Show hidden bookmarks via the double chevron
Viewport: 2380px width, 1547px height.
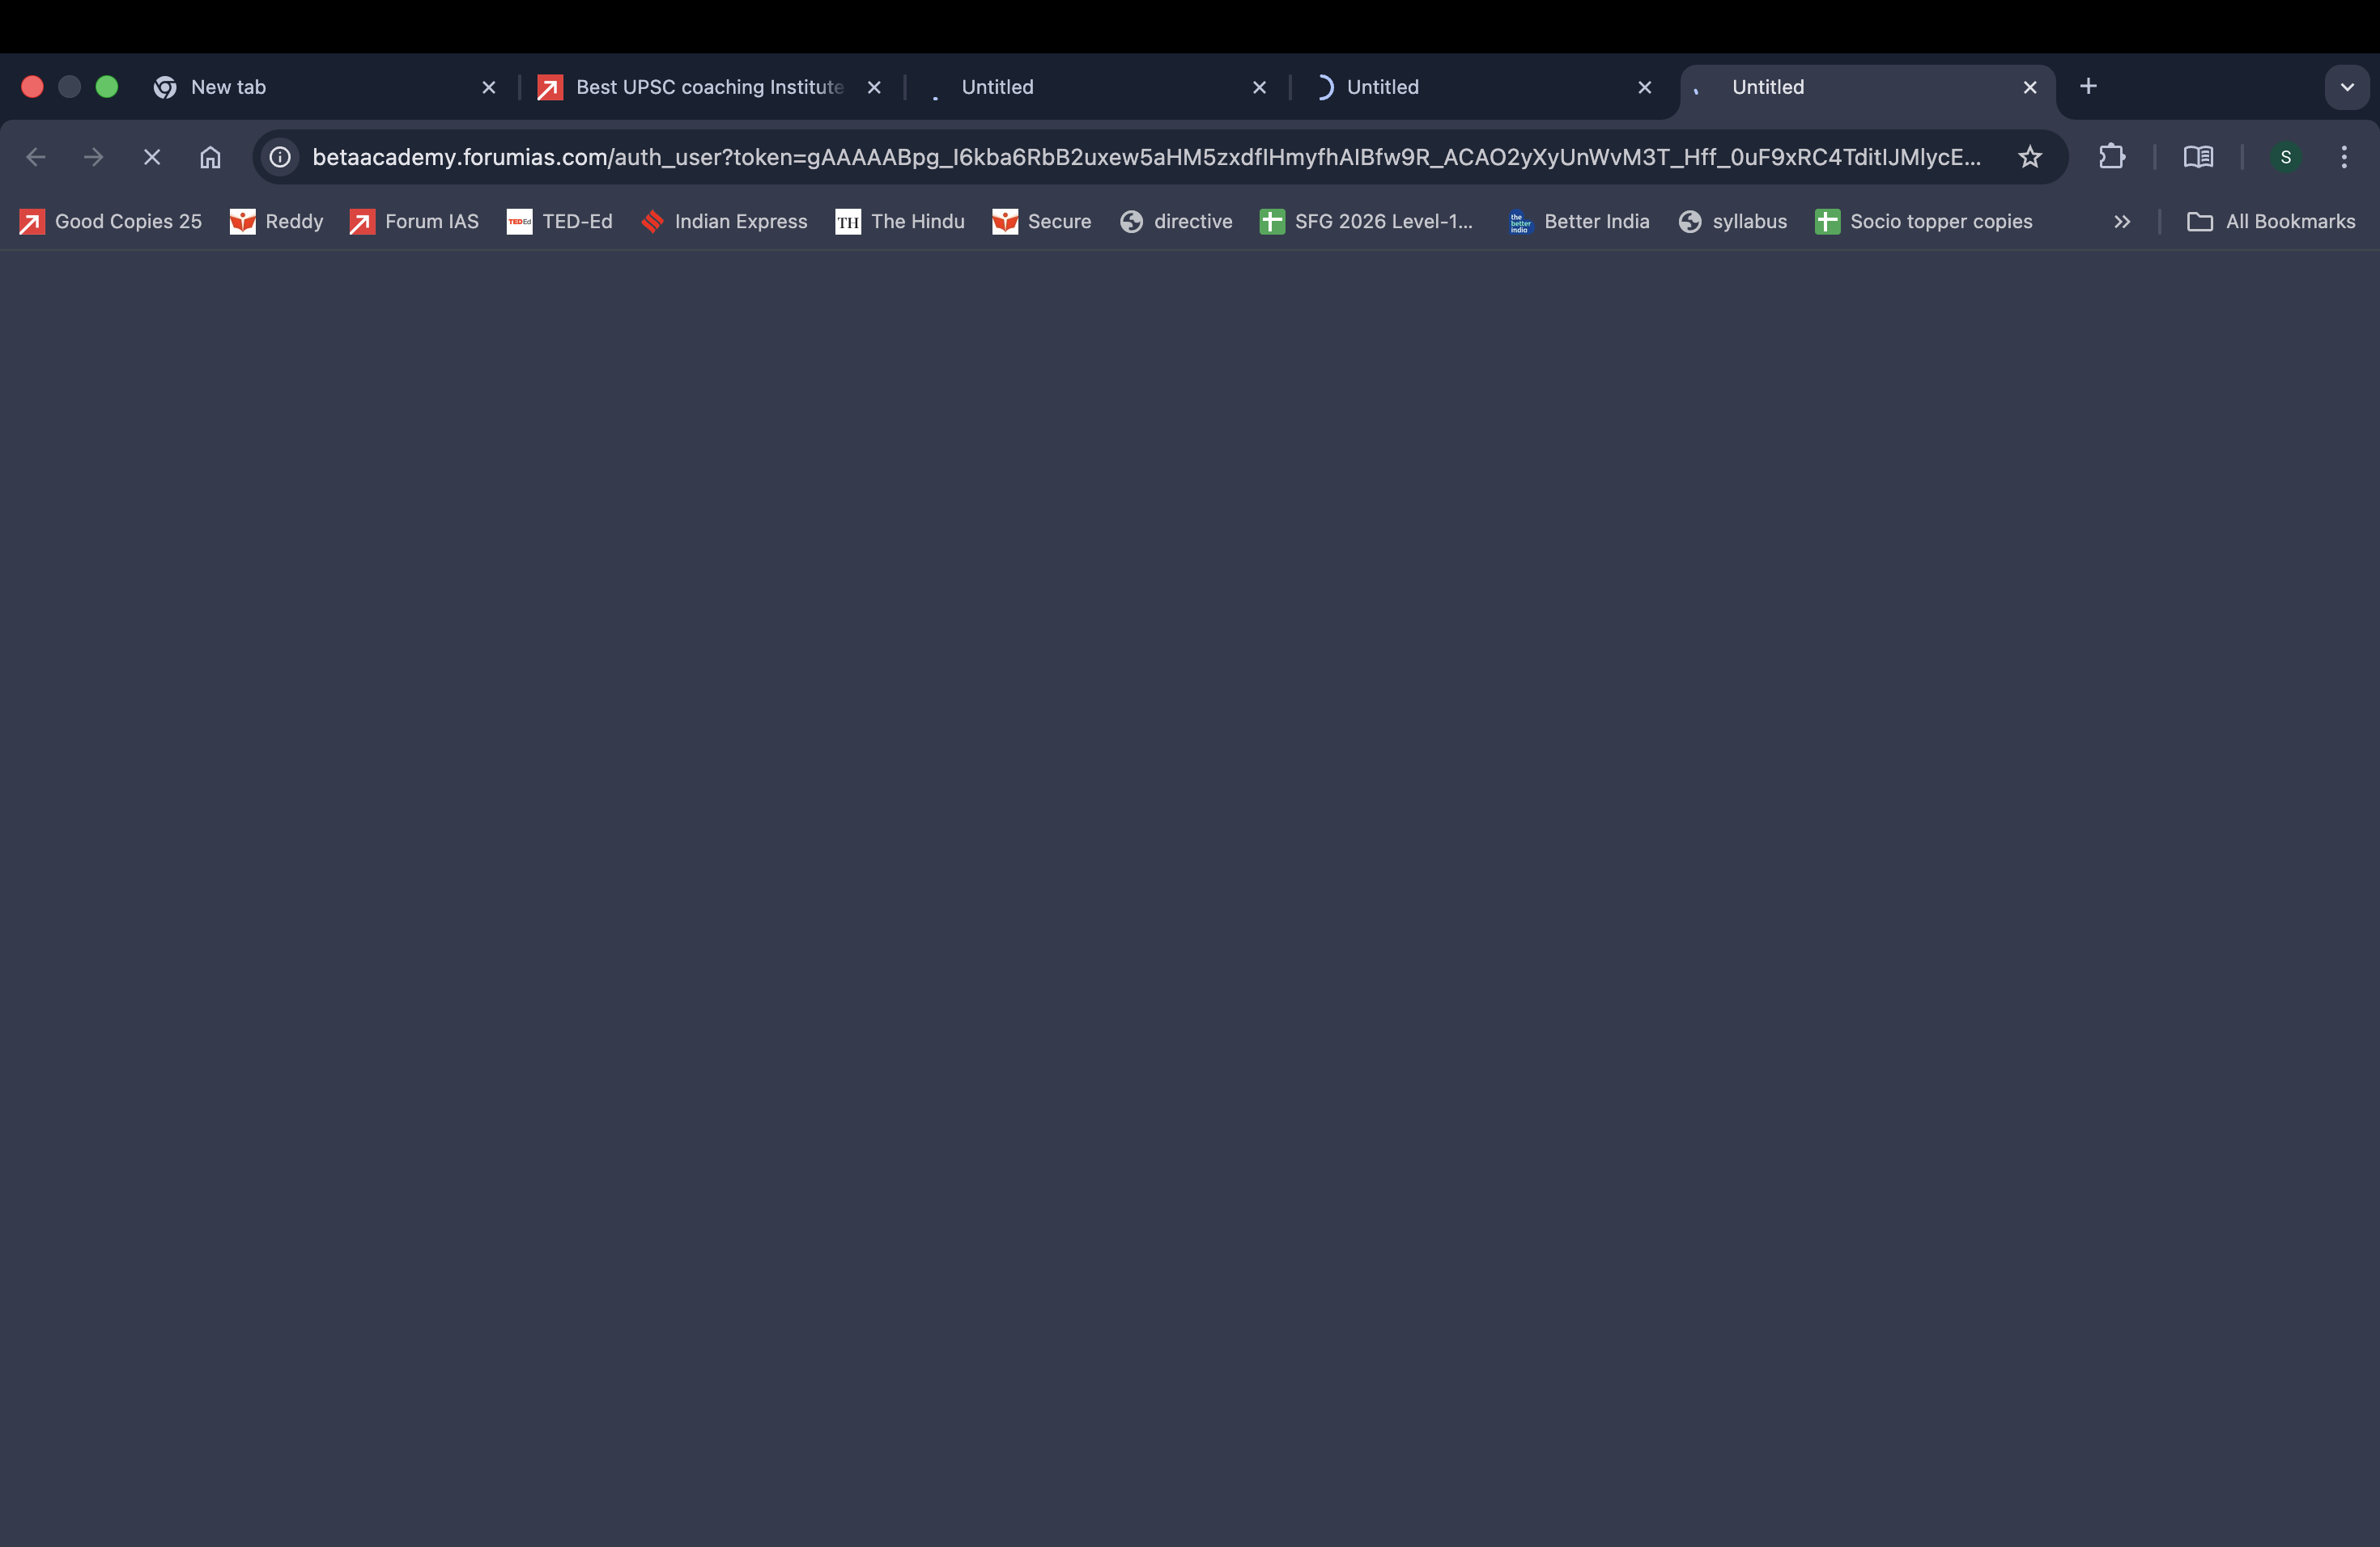(x=2121, y=222)
